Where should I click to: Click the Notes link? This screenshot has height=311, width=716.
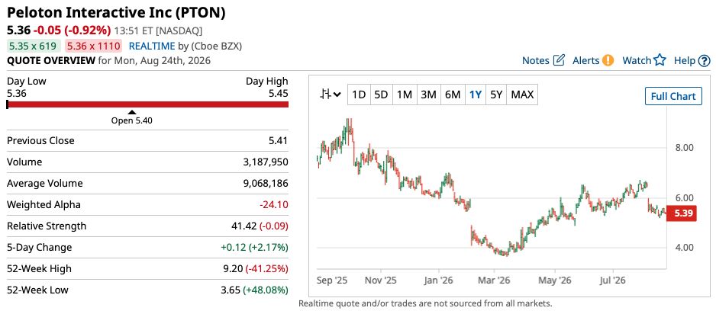(536, 60)
